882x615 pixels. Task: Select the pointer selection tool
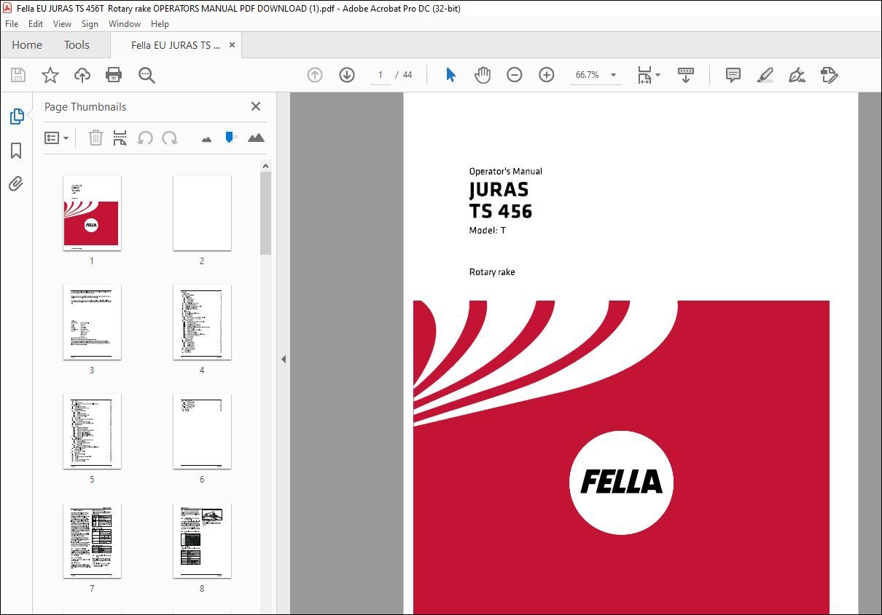tap(450, 74)
